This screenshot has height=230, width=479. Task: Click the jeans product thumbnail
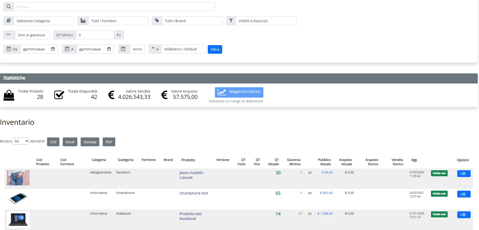tap(18, 178)
